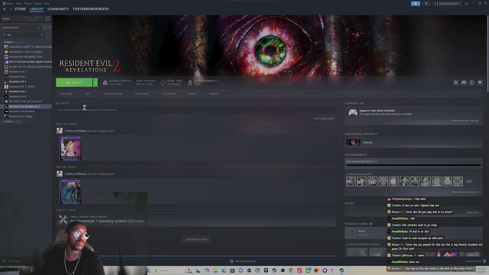This screenshot has width=489, height=275.
Task: Open the notifications bell
Action: tap(426, 3)
